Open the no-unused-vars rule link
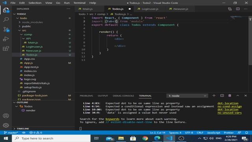 (x=230, y=113)
